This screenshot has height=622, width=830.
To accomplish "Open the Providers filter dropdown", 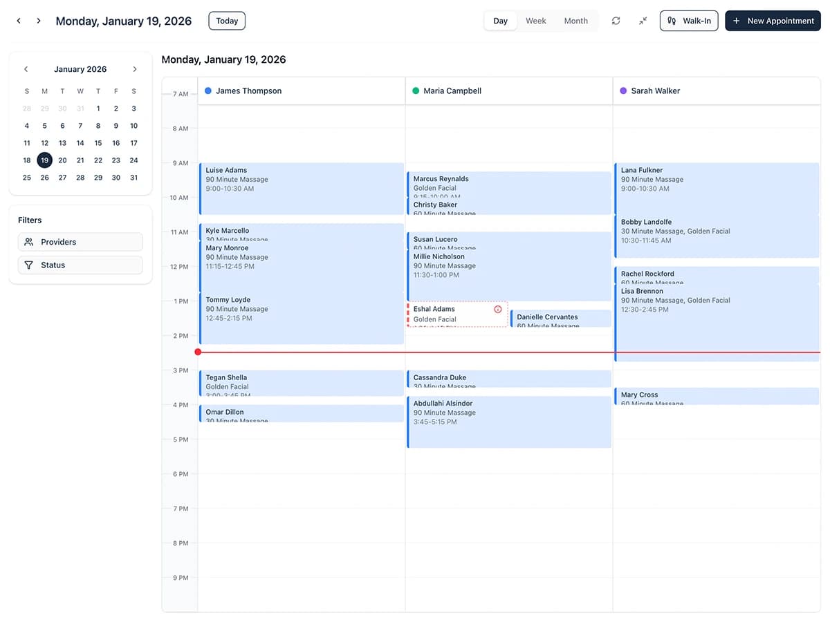I will (80, 242).
